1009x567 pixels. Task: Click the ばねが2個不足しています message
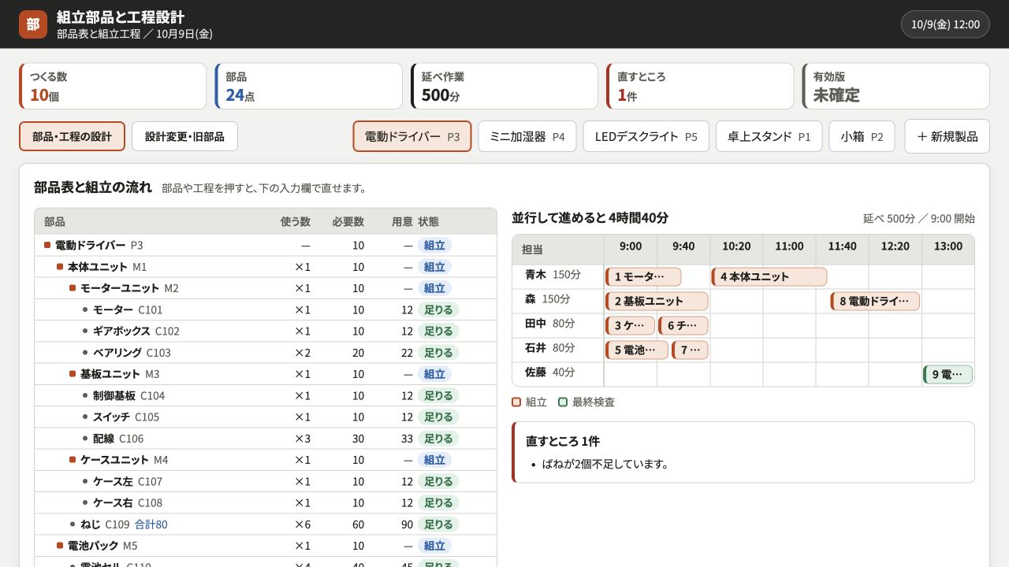pyautogui.click(x=605, y=464)
